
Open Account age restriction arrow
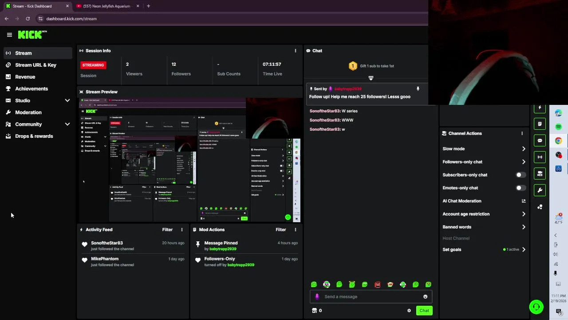(x=524, y=214)
